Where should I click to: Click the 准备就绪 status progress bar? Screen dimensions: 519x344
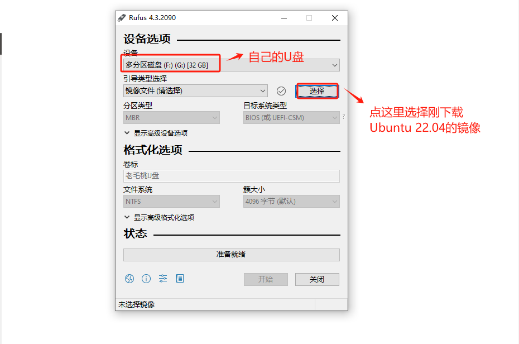click(x=232, y=255)
